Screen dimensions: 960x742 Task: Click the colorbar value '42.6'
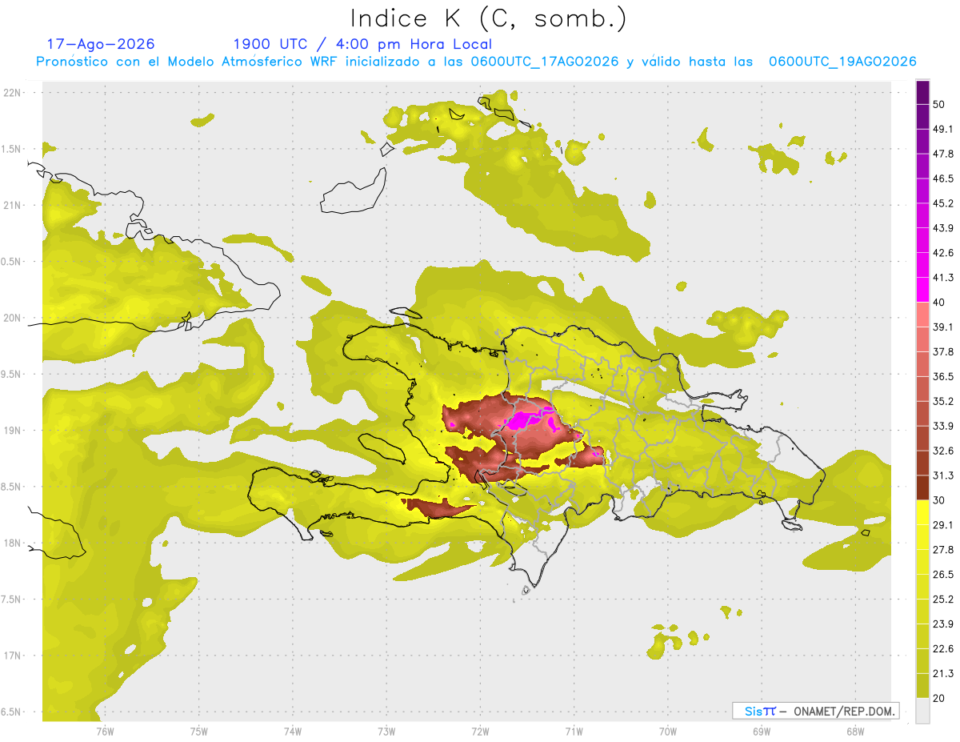[x=944, y=253]
